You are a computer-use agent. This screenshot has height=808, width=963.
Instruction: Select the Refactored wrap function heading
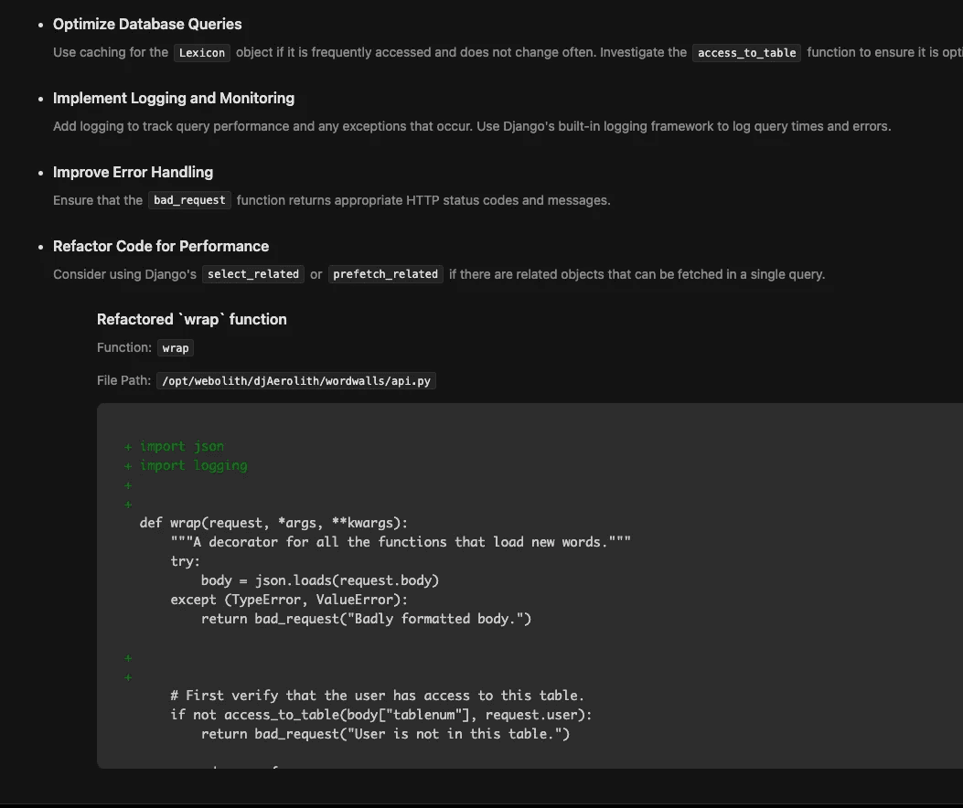(x=192, y=319)
